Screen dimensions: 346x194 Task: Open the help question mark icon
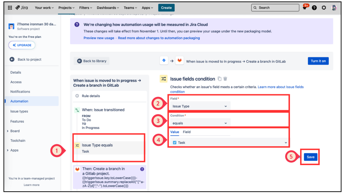coord(314,8)
